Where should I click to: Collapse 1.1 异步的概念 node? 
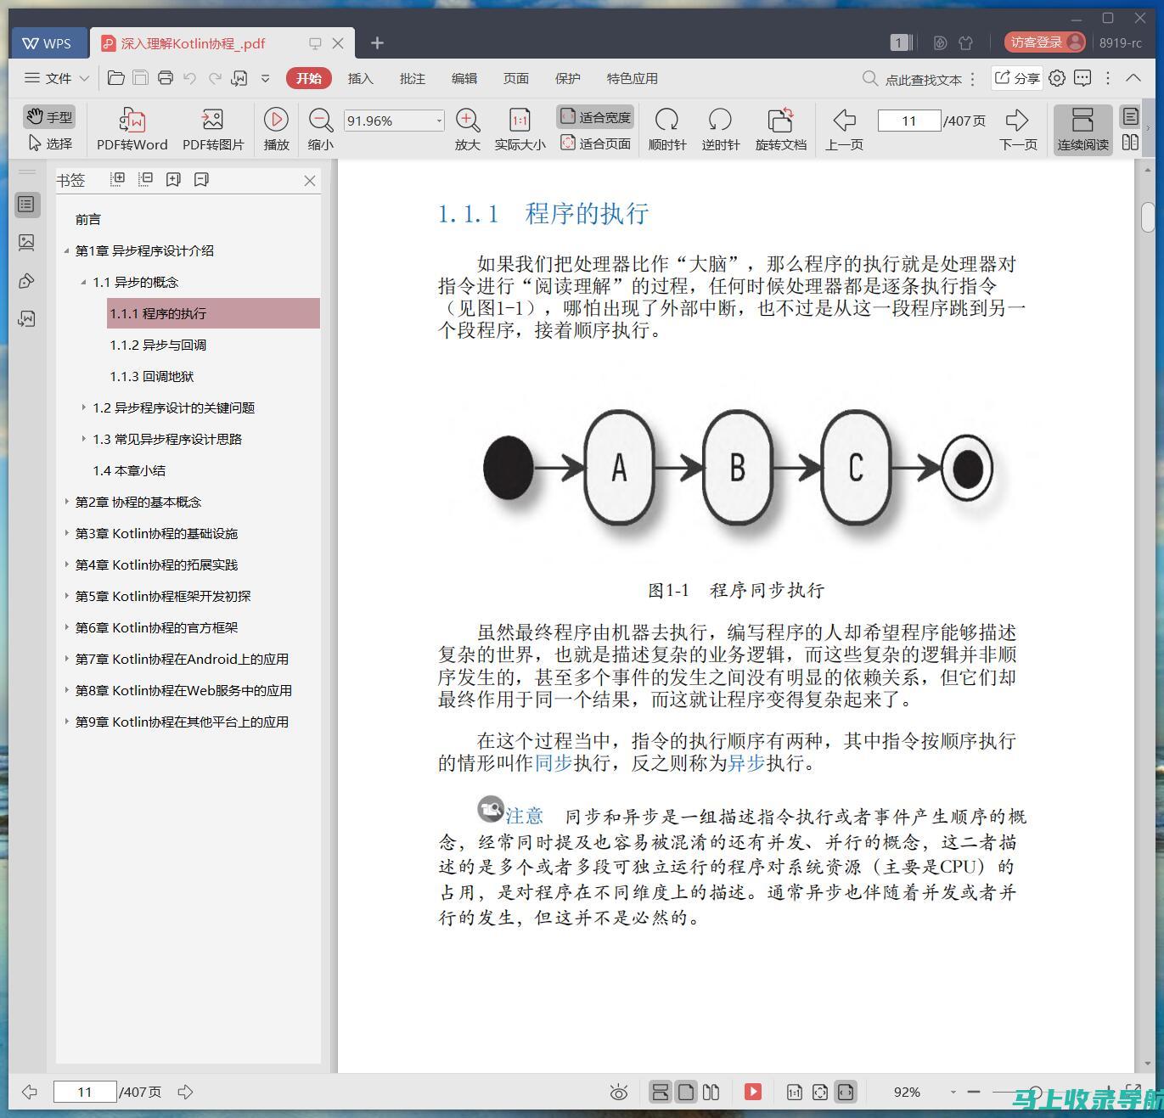[83, 282]
